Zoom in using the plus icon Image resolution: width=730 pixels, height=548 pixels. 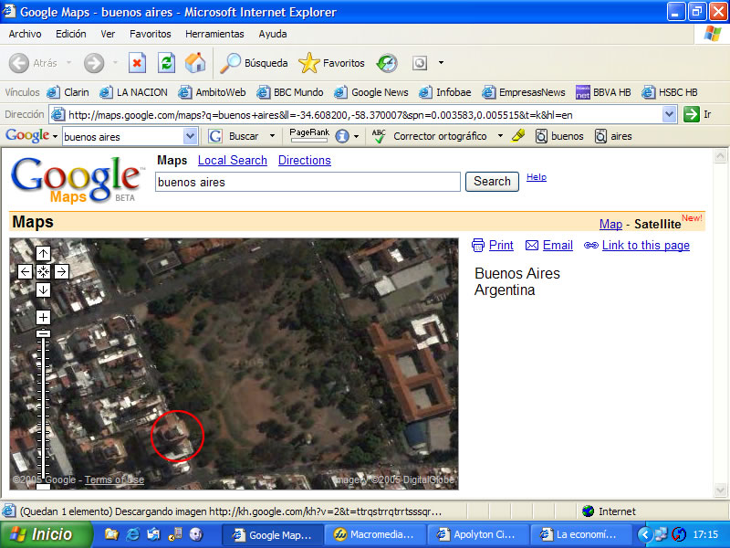point(43,317)
